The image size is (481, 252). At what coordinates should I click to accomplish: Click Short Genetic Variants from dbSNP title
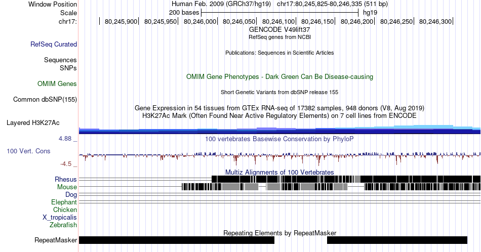click(279, 92)
